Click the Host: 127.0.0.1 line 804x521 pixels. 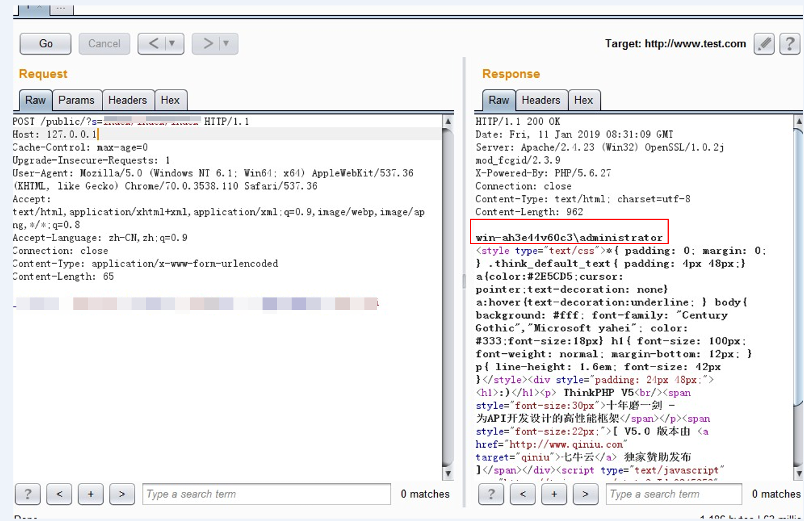point(55,134)
